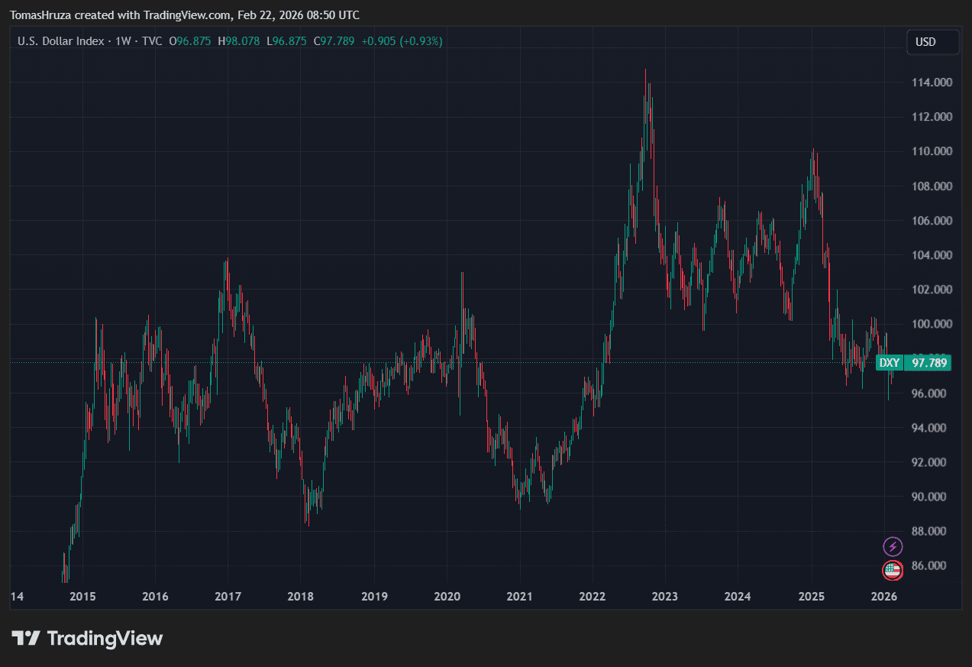Open the USD currency selector
The image size is (972, 667).
click(932, 42)
